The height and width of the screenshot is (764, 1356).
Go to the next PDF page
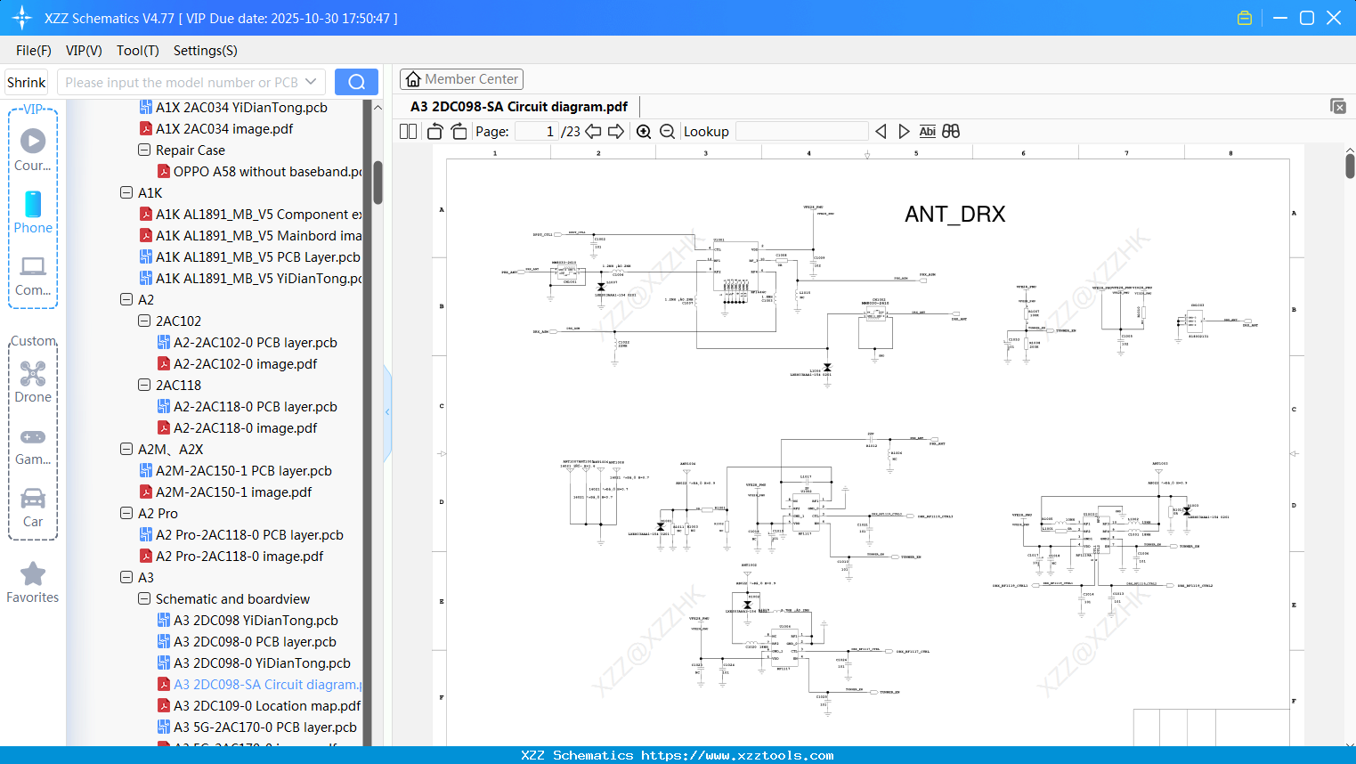tap(616, 132)
